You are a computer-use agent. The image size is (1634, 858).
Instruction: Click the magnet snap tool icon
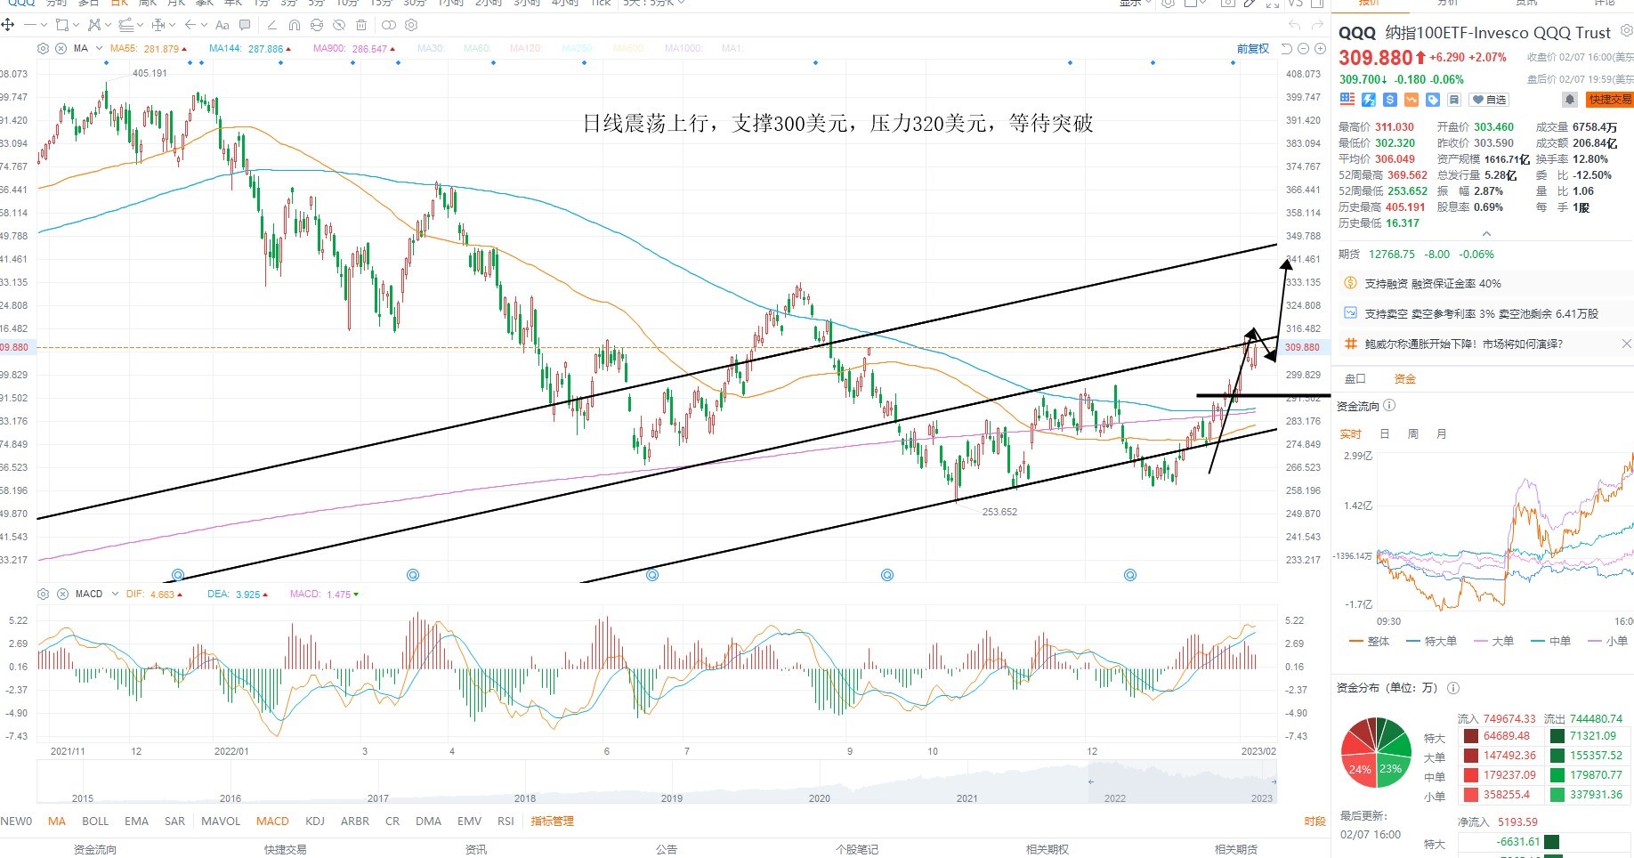click(x=295, y=25)
